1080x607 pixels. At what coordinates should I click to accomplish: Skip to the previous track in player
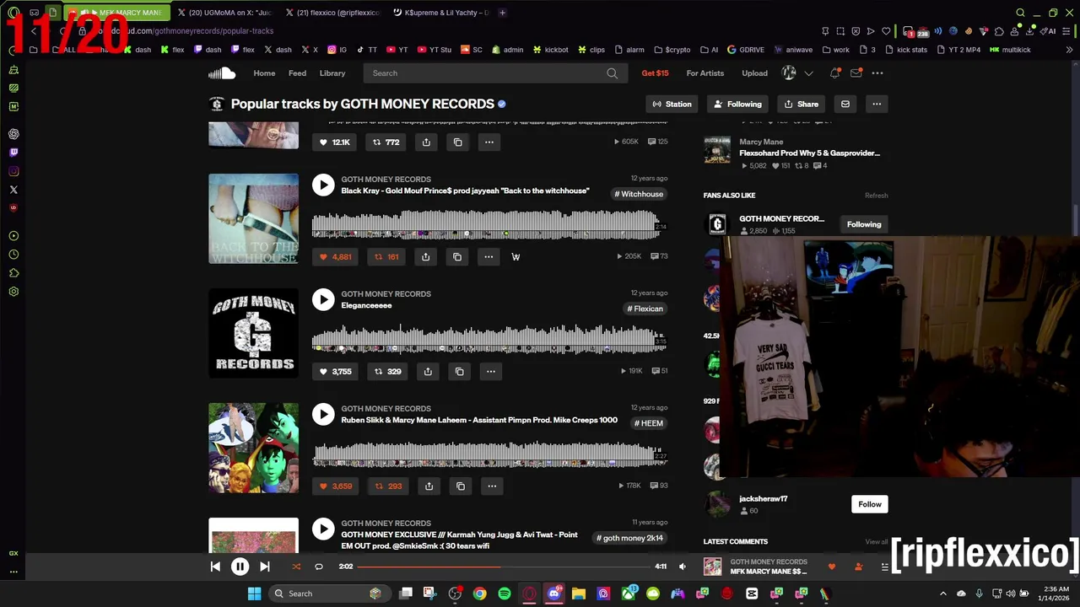point(215,567)
